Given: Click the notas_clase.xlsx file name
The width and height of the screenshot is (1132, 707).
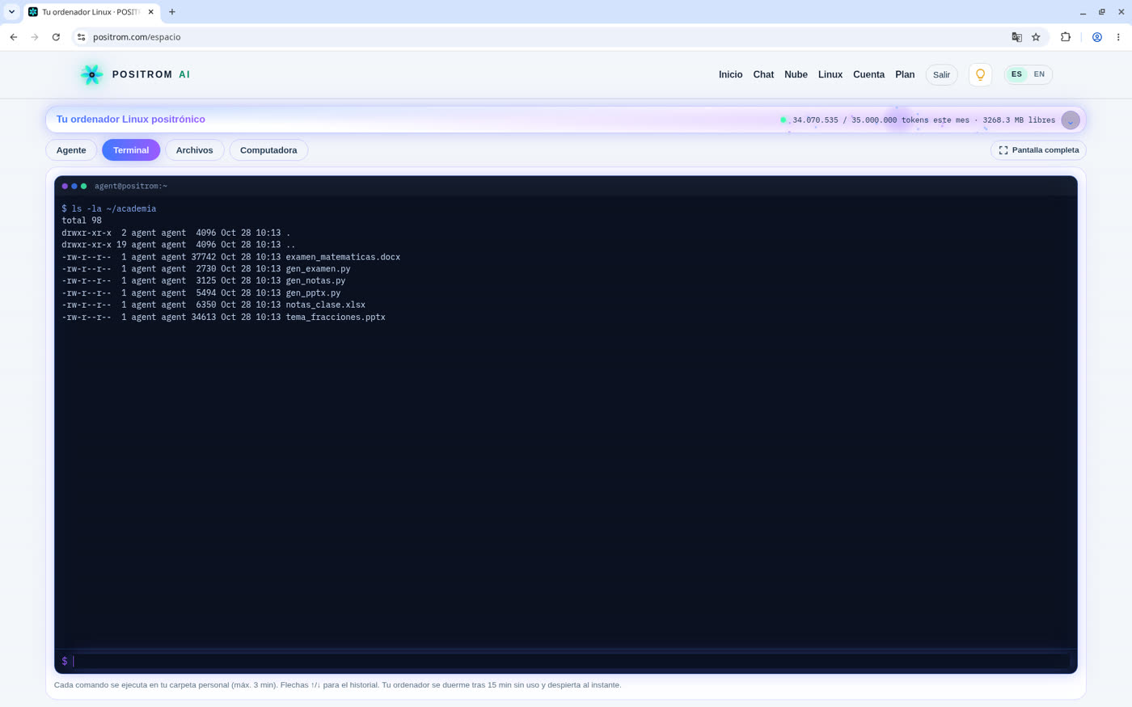Looking at the screenshot, I should (325, 305).
